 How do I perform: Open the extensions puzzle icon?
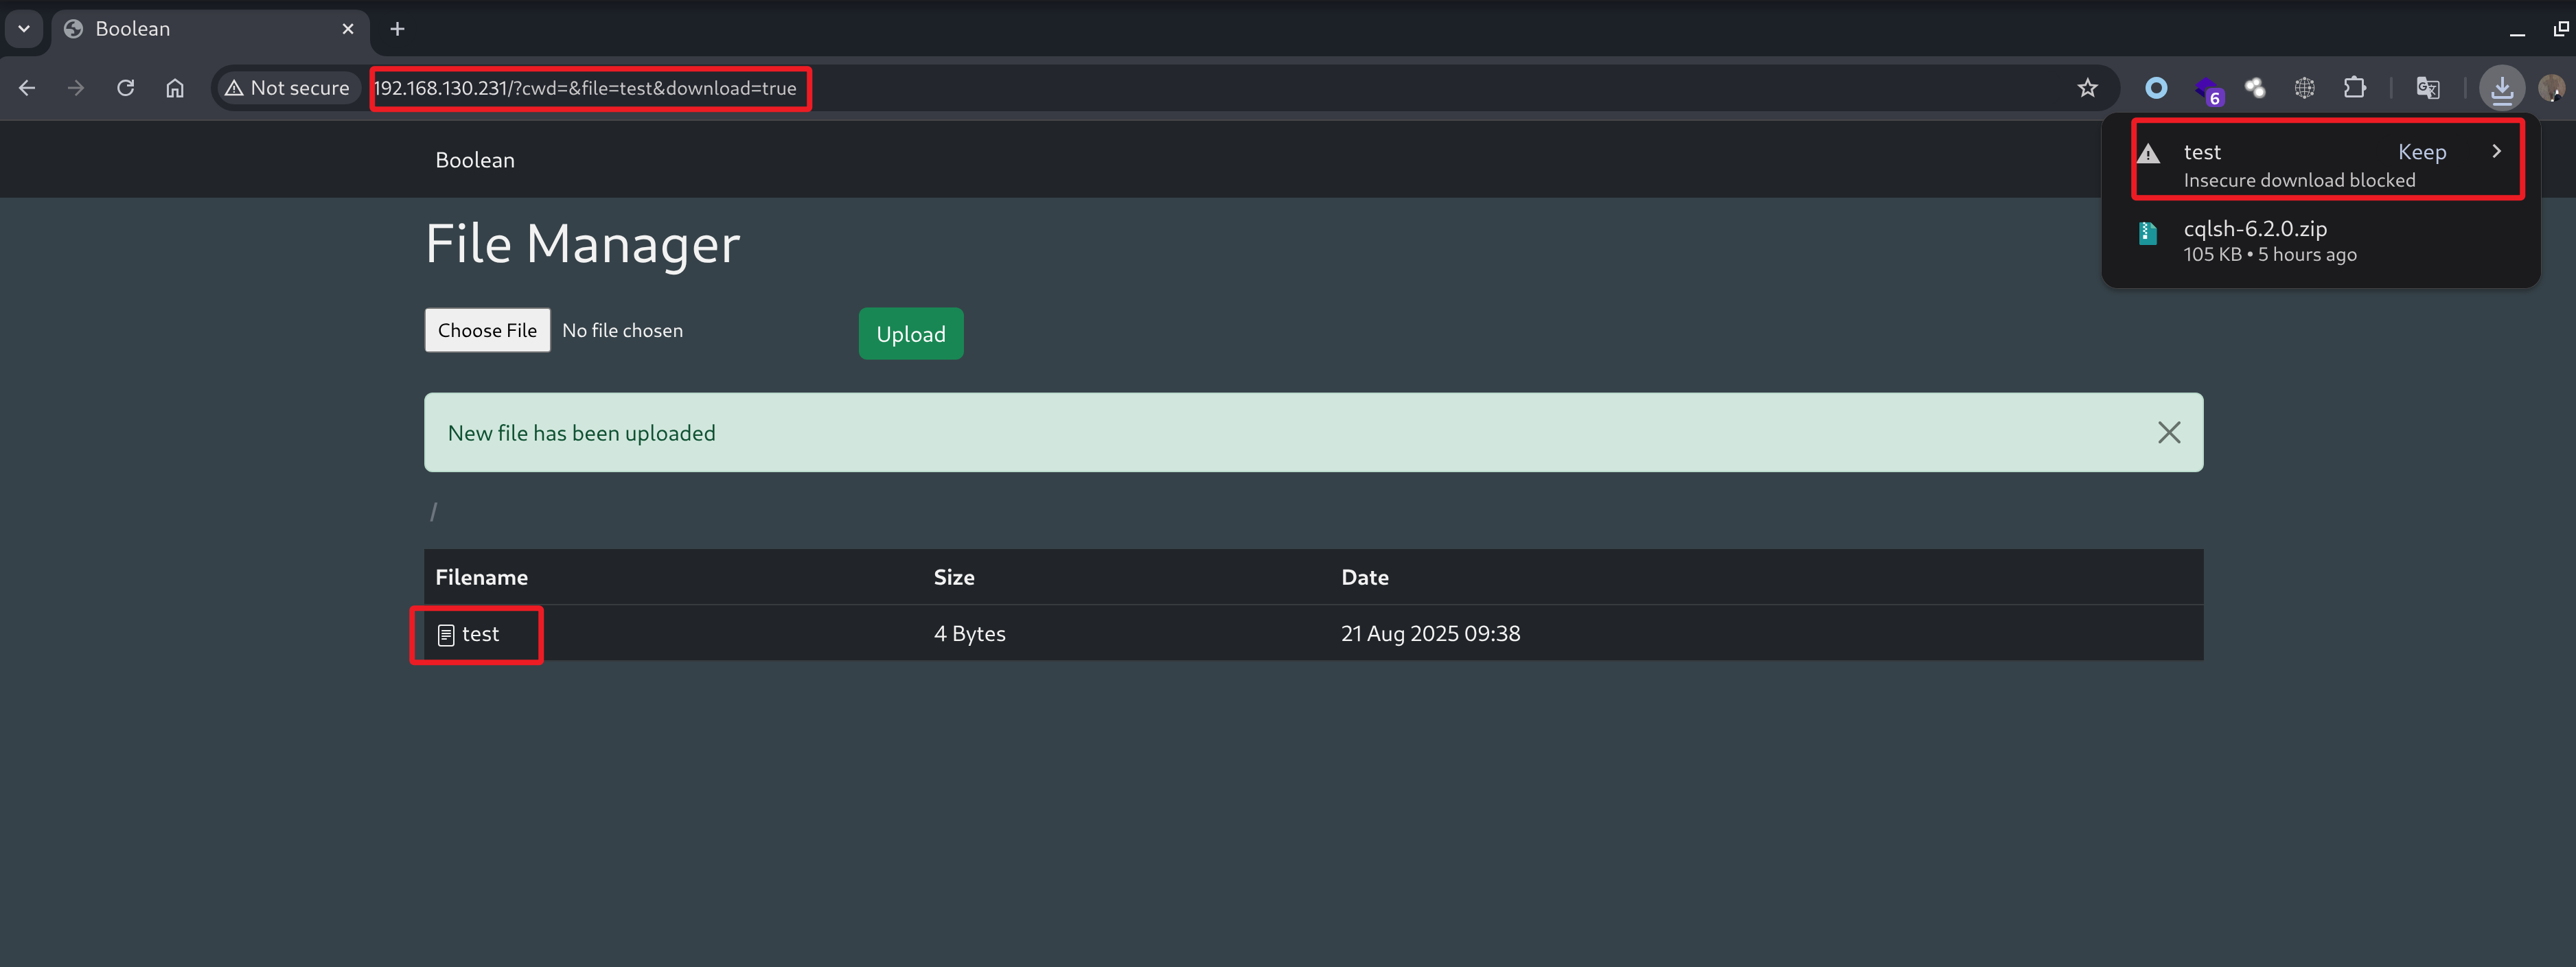point(2354,88)
